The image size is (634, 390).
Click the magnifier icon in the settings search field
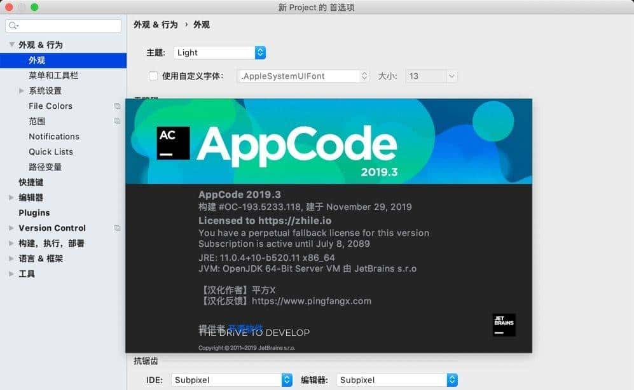[11, 25]
